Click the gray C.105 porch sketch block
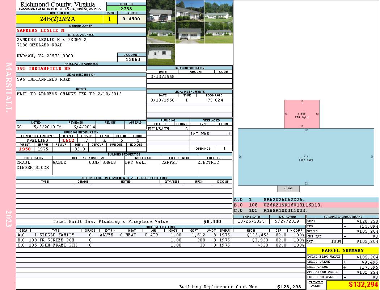380x290 pixels. [x=288, y=188]
